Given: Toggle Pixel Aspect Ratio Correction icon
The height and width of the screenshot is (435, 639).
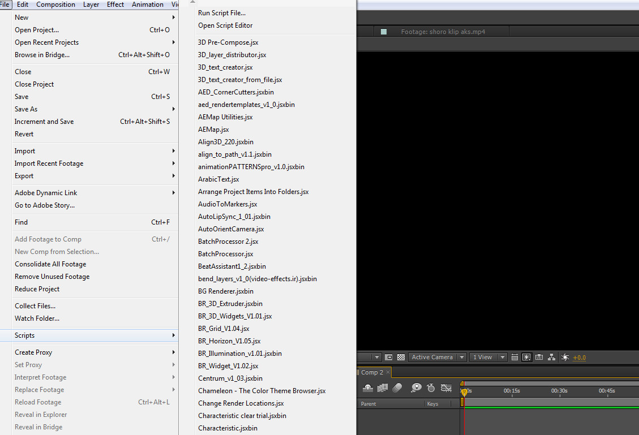Looking at the screenshot, I should pos(514,357).
